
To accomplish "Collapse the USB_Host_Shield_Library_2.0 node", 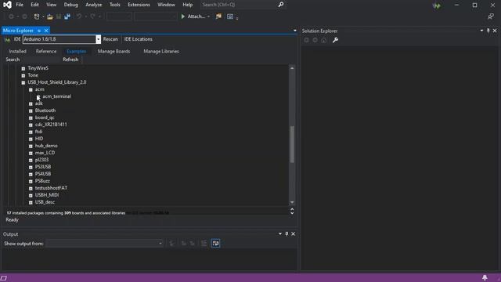I will point(23,83).
